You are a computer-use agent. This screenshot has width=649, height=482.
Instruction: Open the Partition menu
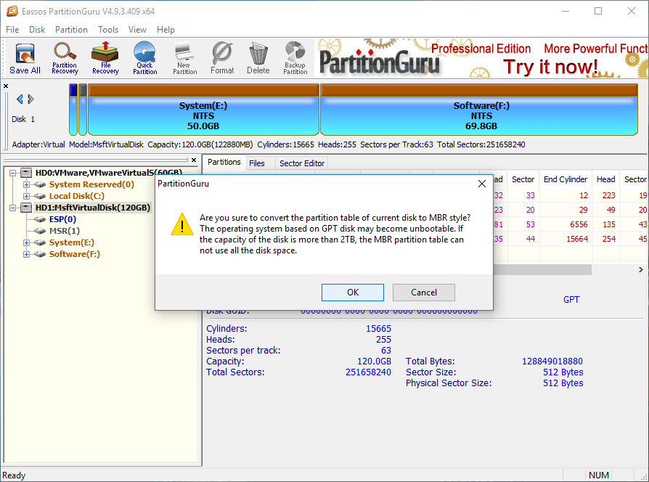71,30
